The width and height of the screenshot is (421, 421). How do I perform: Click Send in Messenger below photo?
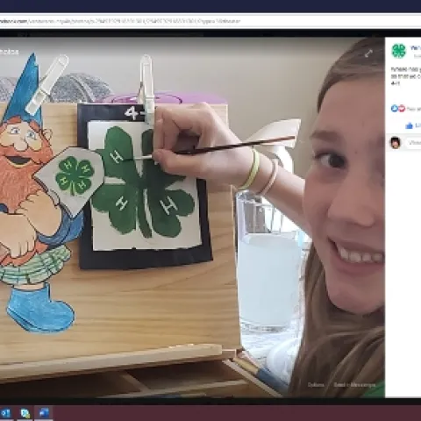(354, 385)
